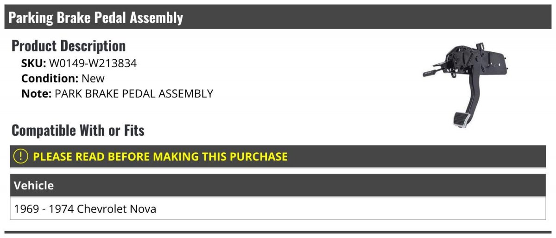Screen dimensions: 556x238
Task: Click the Note label
Action: (36, 94)
